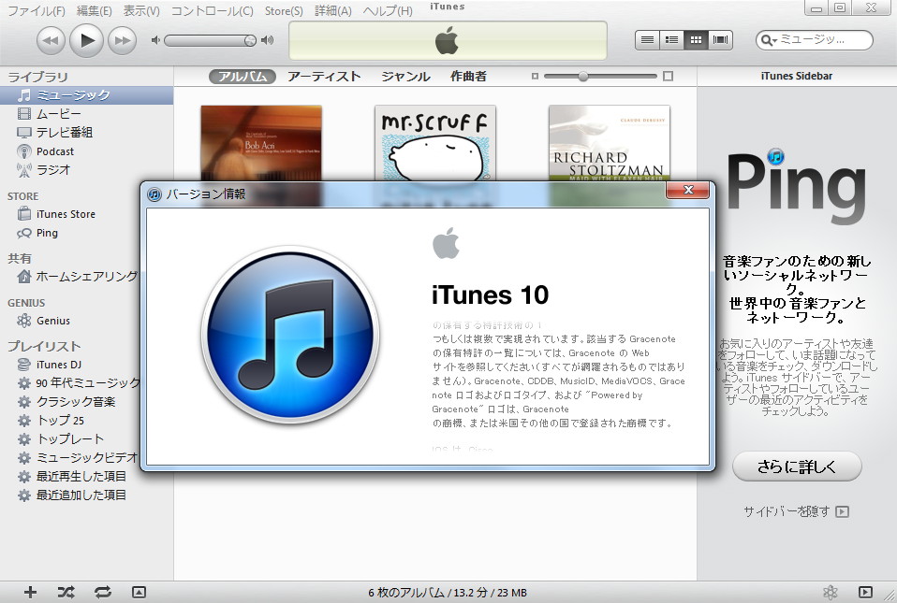897x603 pixels.
Task: Toggle repeat mode in the bottom toolbar
Action: pos(102,592)
